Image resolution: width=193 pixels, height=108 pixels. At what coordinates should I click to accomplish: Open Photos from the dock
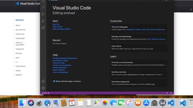[105, 103]
